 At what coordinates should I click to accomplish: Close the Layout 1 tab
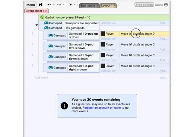click(114, 6)
